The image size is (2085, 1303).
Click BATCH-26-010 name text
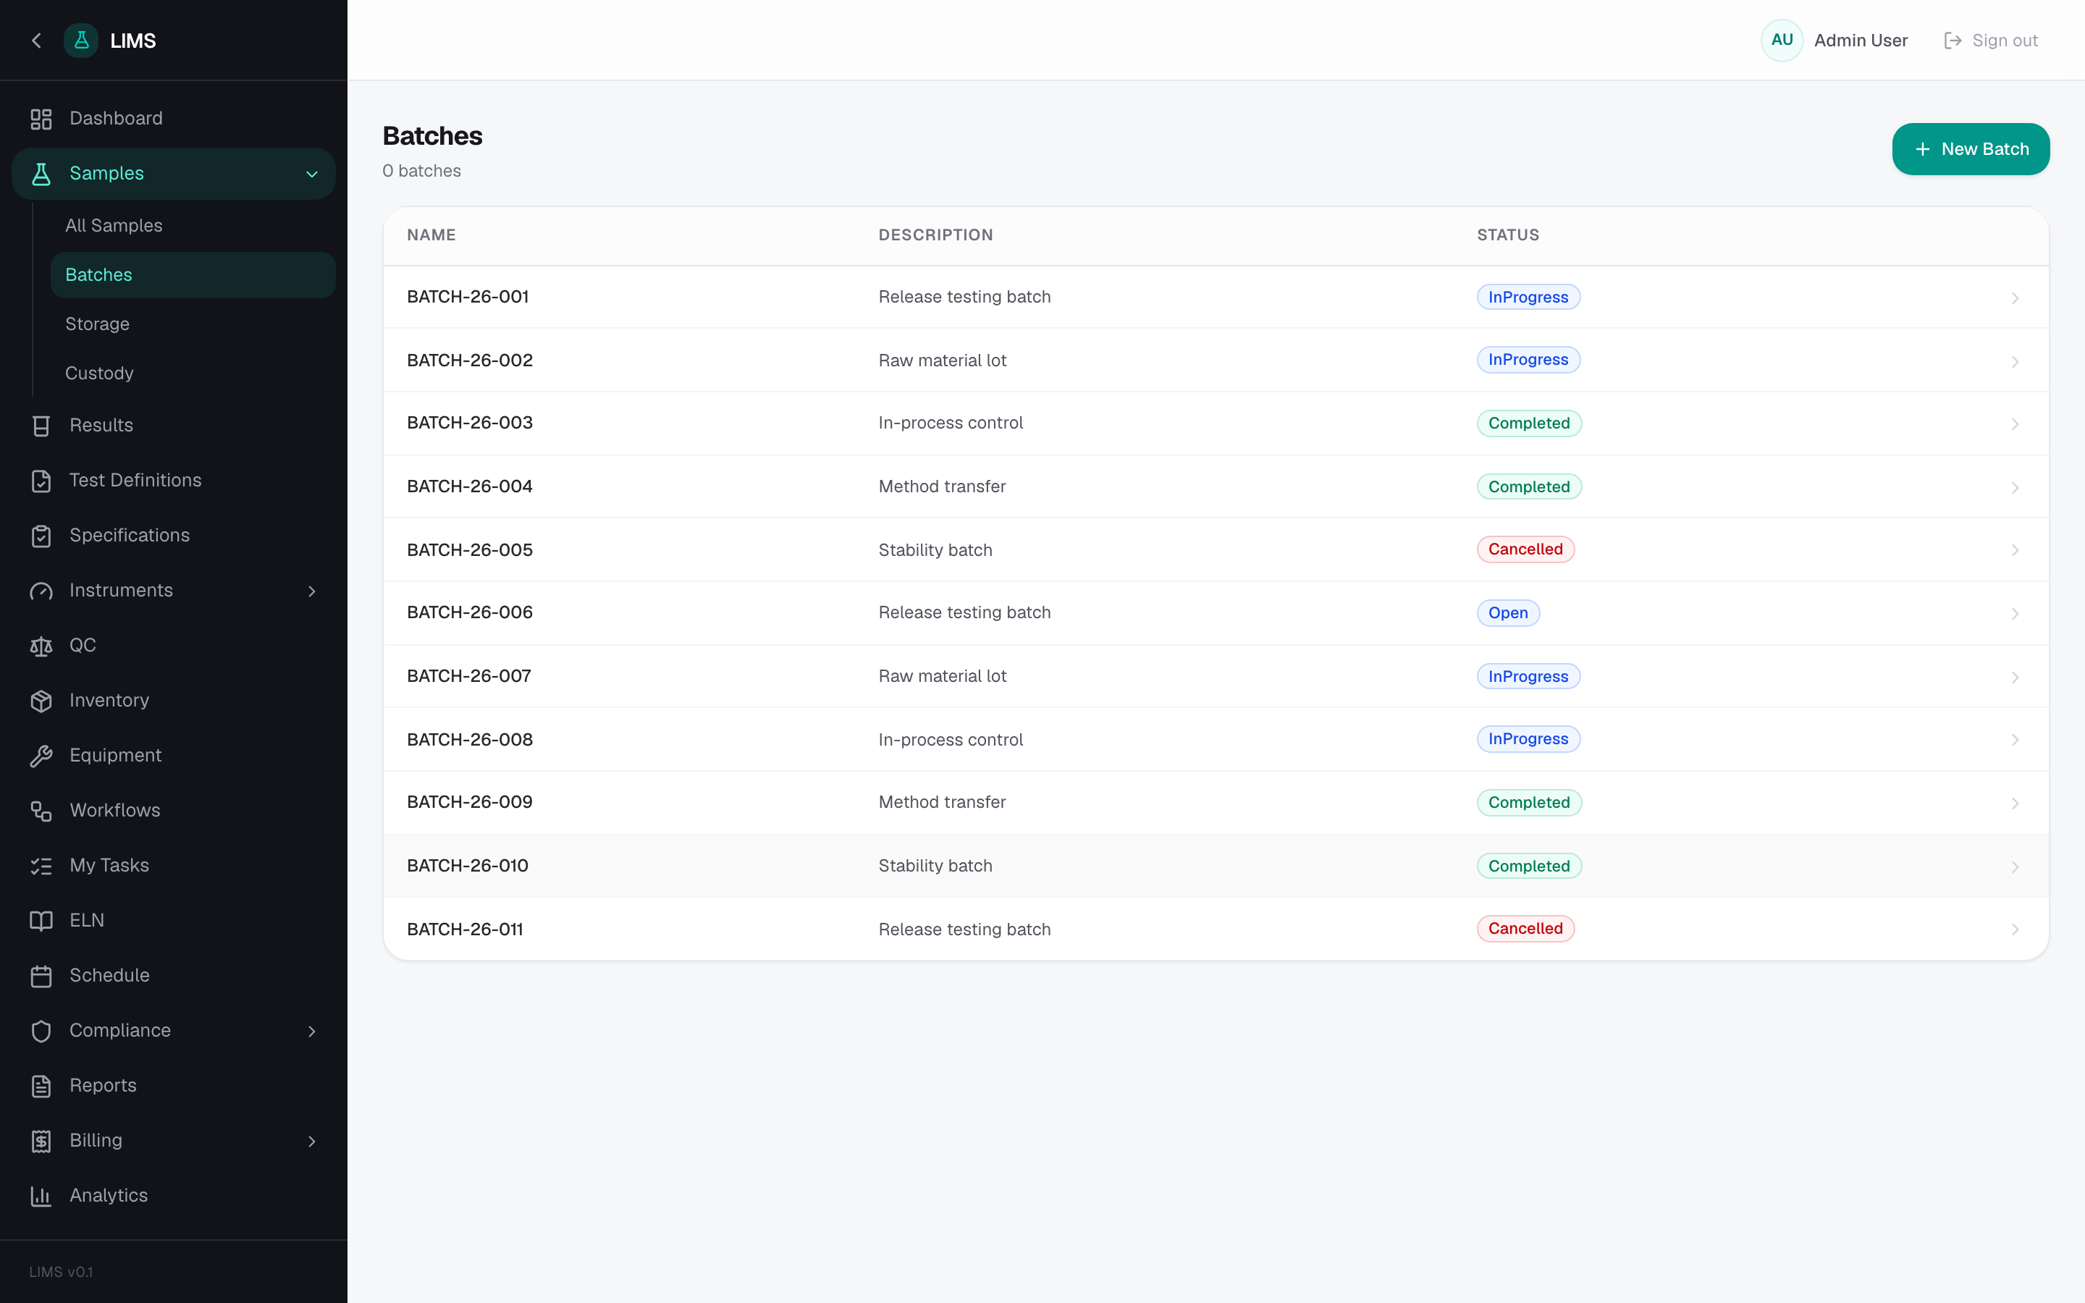coord(467,866)
